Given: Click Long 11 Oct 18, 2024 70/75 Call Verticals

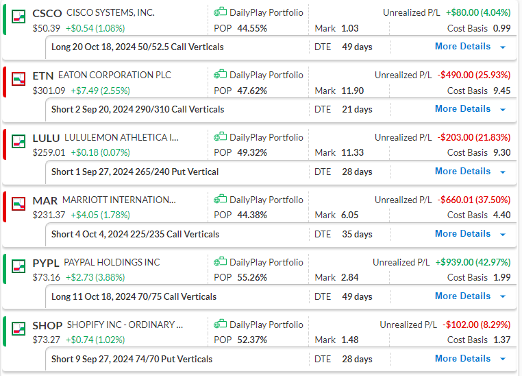Looking at the screenshot, I should (x=134, y=296).
